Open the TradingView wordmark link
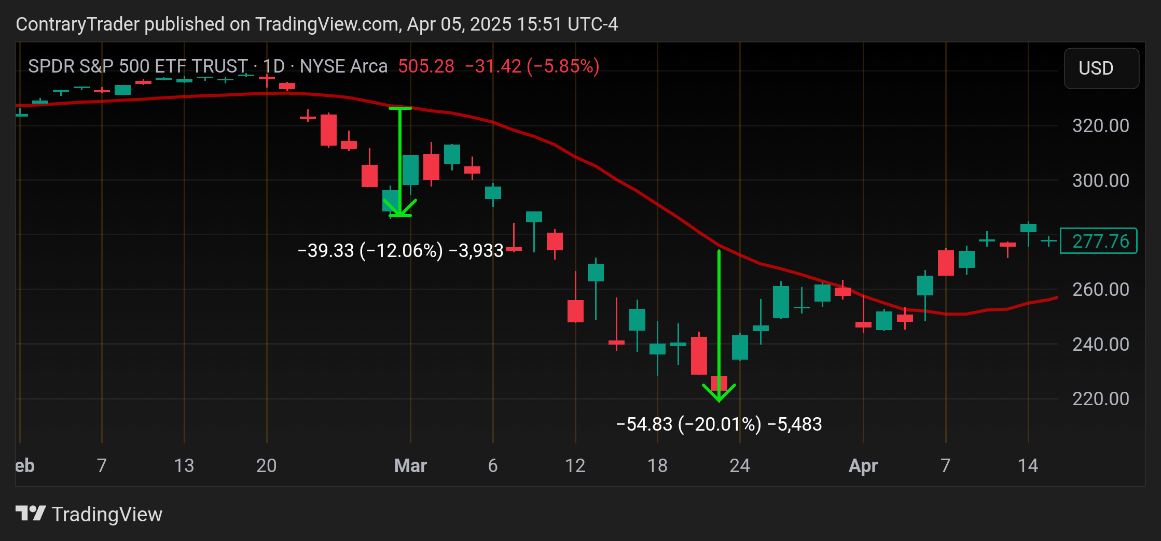Screen dimensions: 1161x541 pos(107,514)
